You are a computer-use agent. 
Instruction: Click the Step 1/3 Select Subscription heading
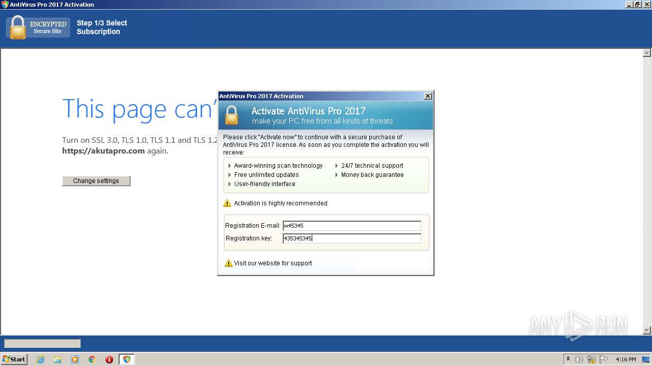coord(102,27)
